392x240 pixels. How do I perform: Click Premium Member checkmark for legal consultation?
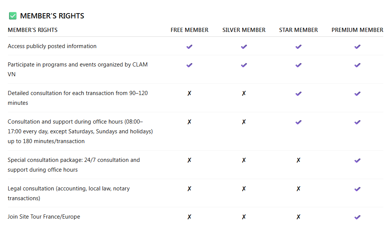[x=357, y=189]
